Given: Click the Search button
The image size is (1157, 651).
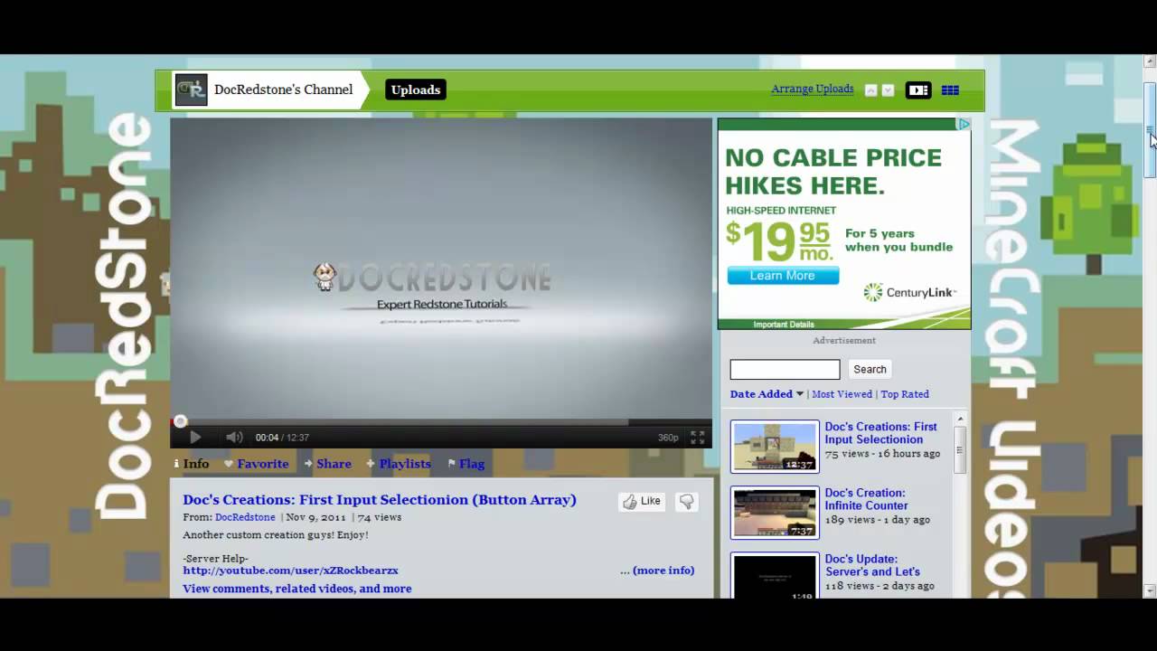Looking at the screenshot, I should click(x=870, y=369).
